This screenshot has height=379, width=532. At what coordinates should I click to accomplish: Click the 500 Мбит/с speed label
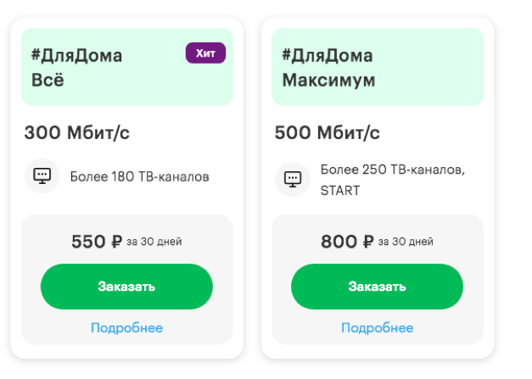pos(328,132)
